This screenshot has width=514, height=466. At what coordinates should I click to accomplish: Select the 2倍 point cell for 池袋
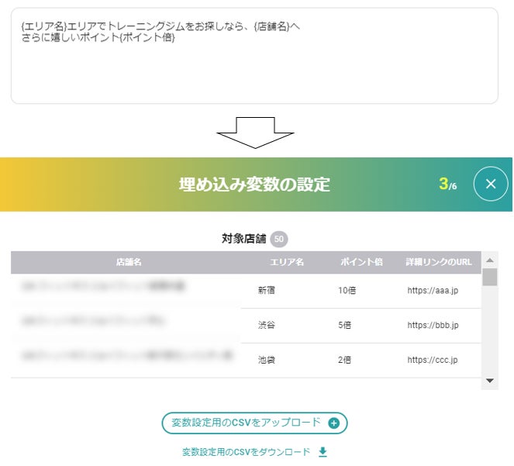[344, 360]
